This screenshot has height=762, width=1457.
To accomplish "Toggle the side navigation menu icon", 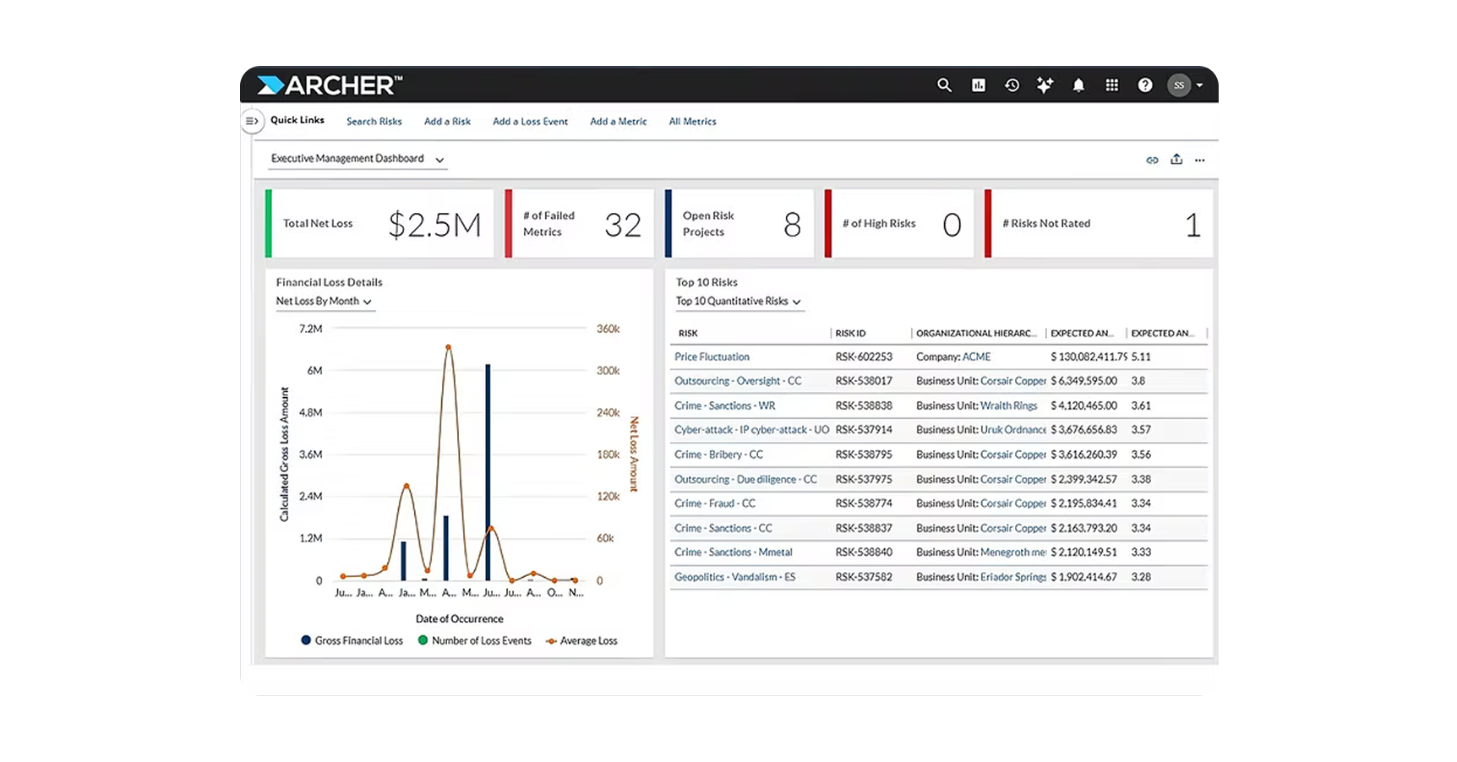I will tap(252, 121).
